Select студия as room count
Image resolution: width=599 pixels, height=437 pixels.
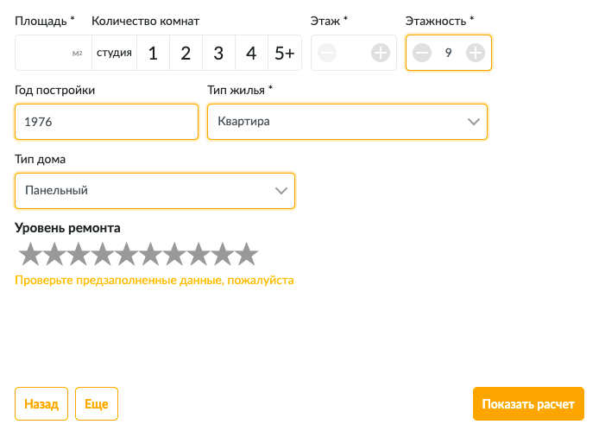pos(114,54)
